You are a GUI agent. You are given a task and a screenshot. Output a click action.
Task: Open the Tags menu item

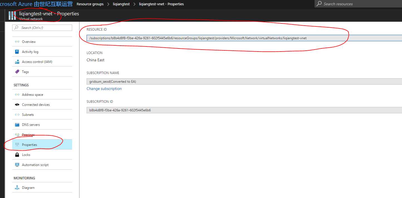42,72
